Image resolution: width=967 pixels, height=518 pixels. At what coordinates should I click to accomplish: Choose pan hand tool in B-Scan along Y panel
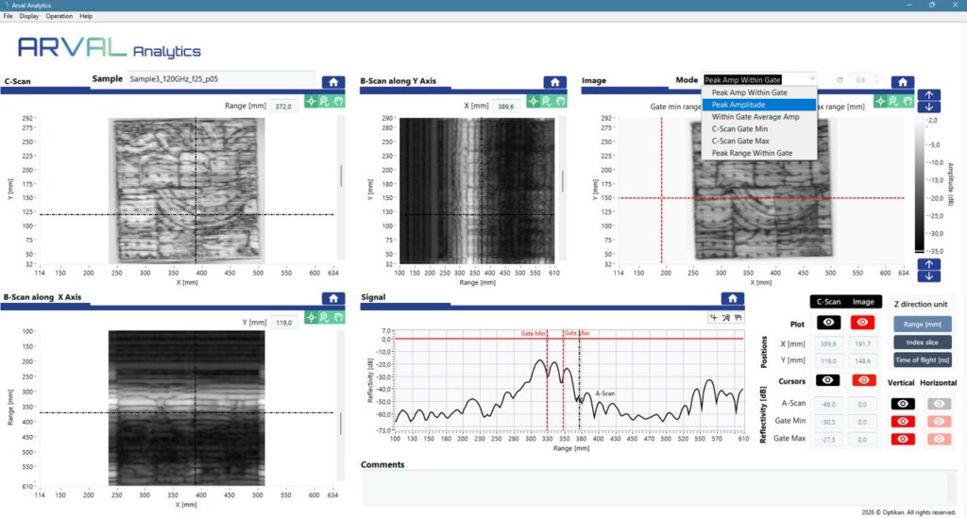[560, 101]
